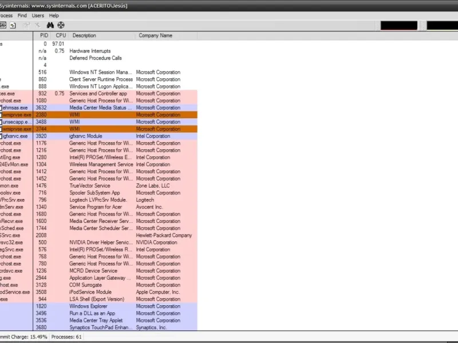
Task: Open the second mini graph at far right
Action: (442, 25)
